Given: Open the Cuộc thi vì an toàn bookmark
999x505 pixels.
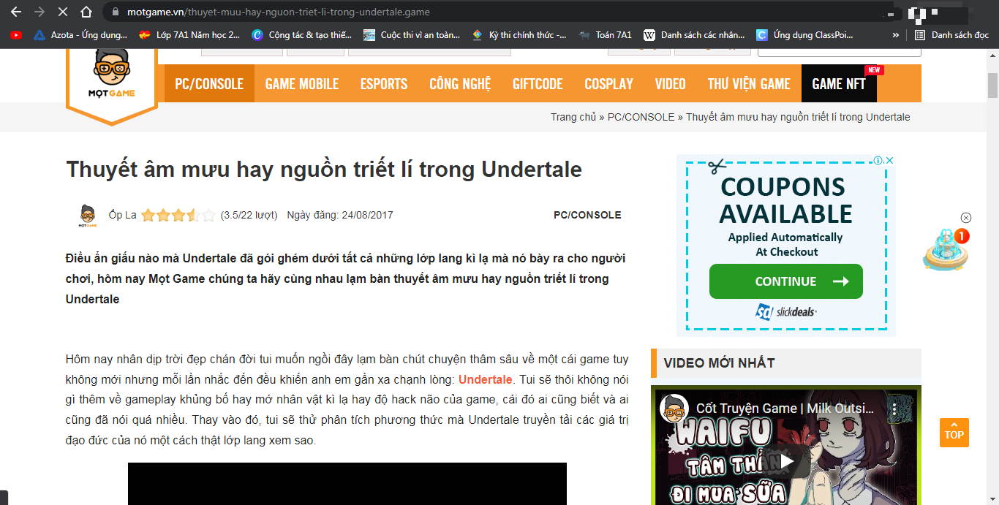Looking at the screenshot, I should [x=412, y=34].
